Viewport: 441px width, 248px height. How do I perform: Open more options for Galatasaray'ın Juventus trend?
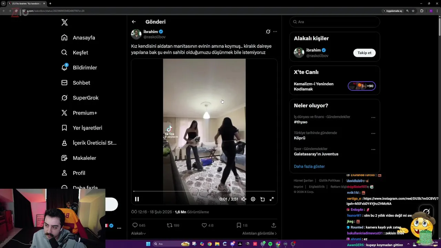click(373, 149)
